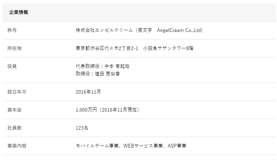The height and width of the screenshot is (168, 277).
Task: Click 代表取締役:中本 有起哉 line
Action: click(x=102, y=66)
